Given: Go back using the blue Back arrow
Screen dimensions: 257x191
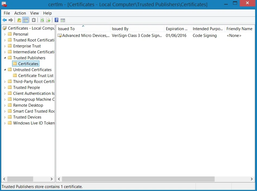Looking at the screenshot, I should pos(5,20).
